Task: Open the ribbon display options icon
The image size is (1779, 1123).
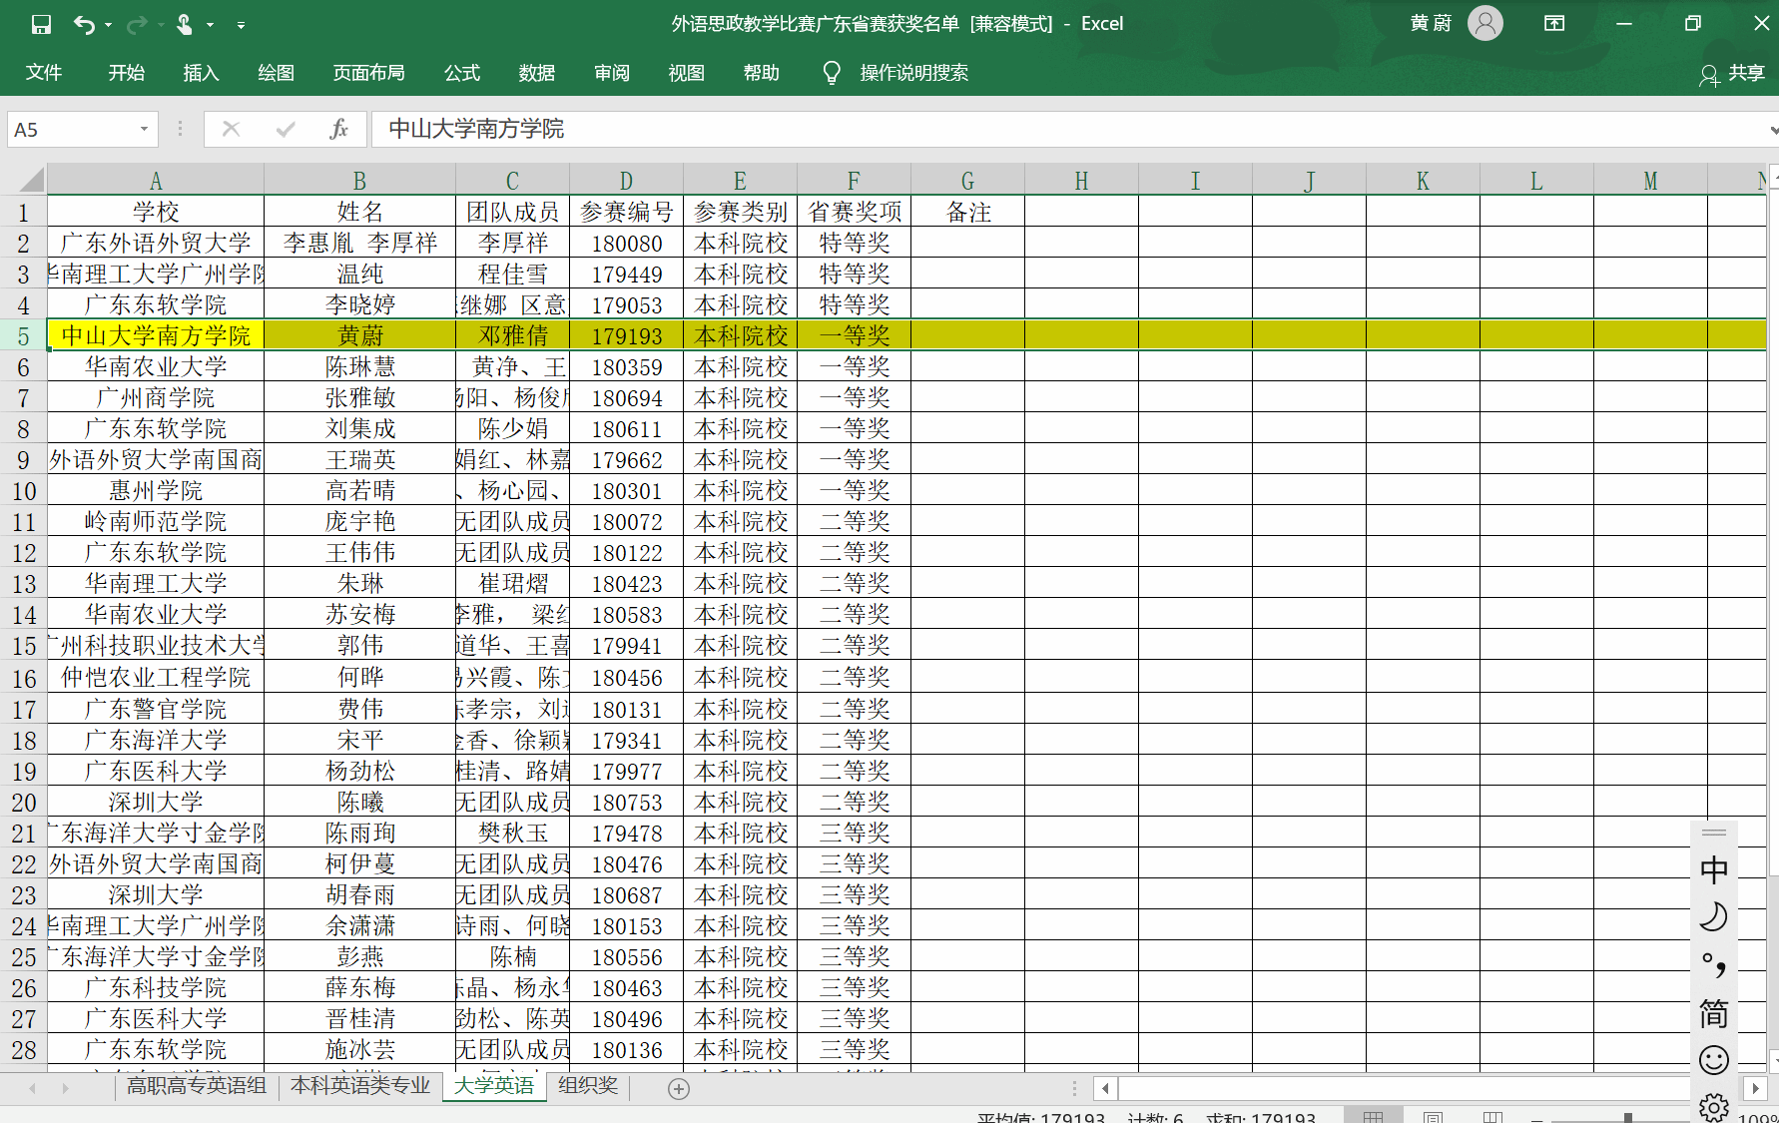Action: point(1554,24)
